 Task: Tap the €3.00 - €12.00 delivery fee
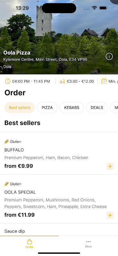[80, 81]
